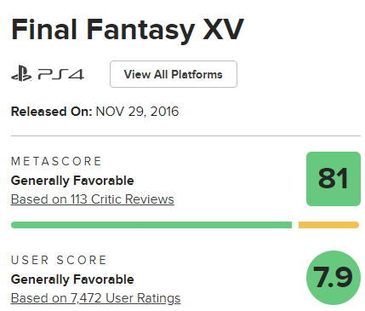Image resolution: width=365 pixels, height=311 pixels.
Task: Click Generally Favorable under User Score
Action: (x=72, y=279)
